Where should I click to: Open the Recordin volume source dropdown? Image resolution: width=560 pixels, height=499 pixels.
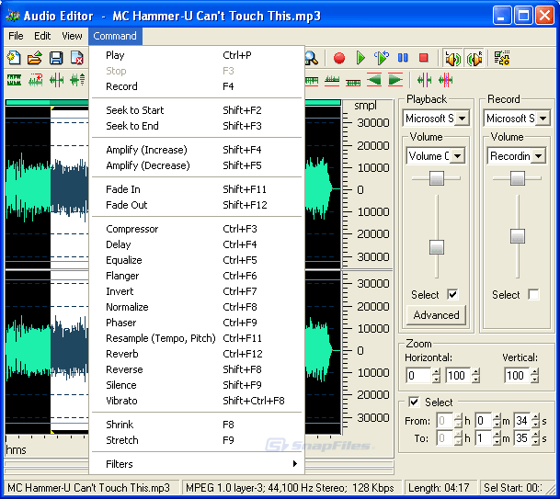(538, 156)
